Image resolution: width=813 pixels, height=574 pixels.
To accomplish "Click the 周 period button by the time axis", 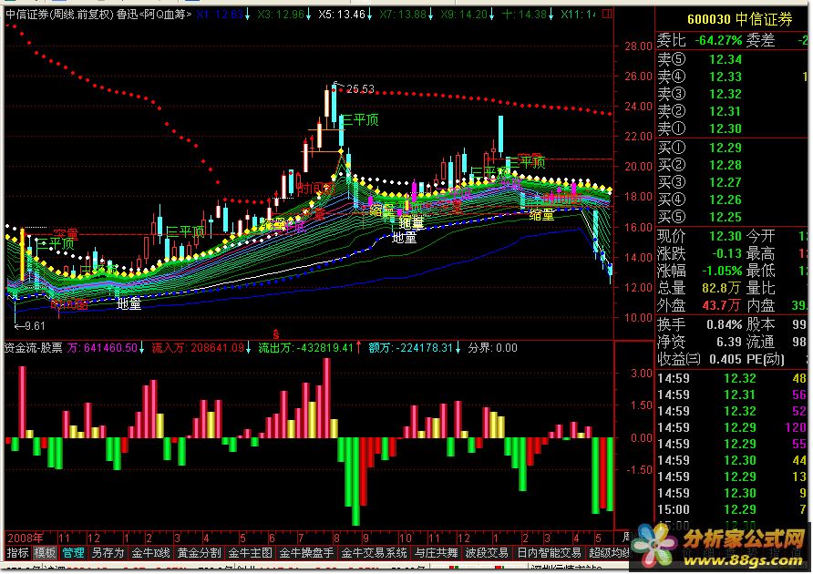I will coord(625,538).
